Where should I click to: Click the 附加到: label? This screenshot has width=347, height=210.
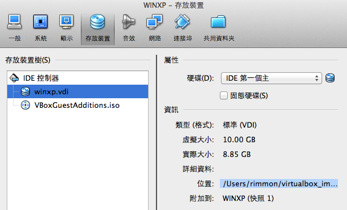tap(202, 198)
